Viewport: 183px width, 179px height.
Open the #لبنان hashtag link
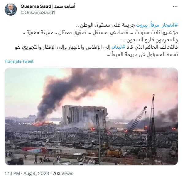[119, 47]
